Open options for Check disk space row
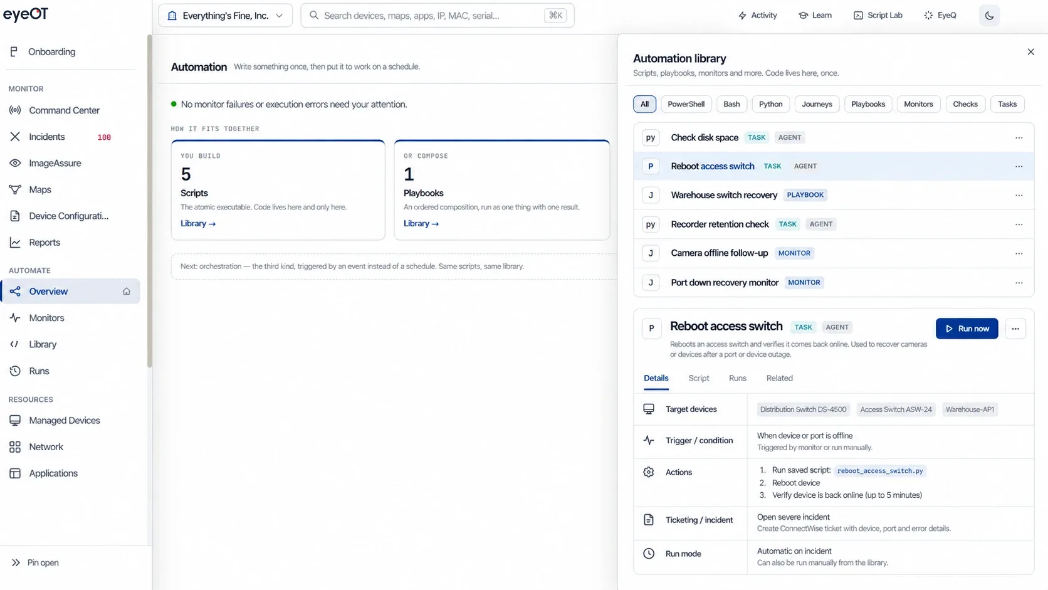The image size is (1048, 590). point(1019,137)
